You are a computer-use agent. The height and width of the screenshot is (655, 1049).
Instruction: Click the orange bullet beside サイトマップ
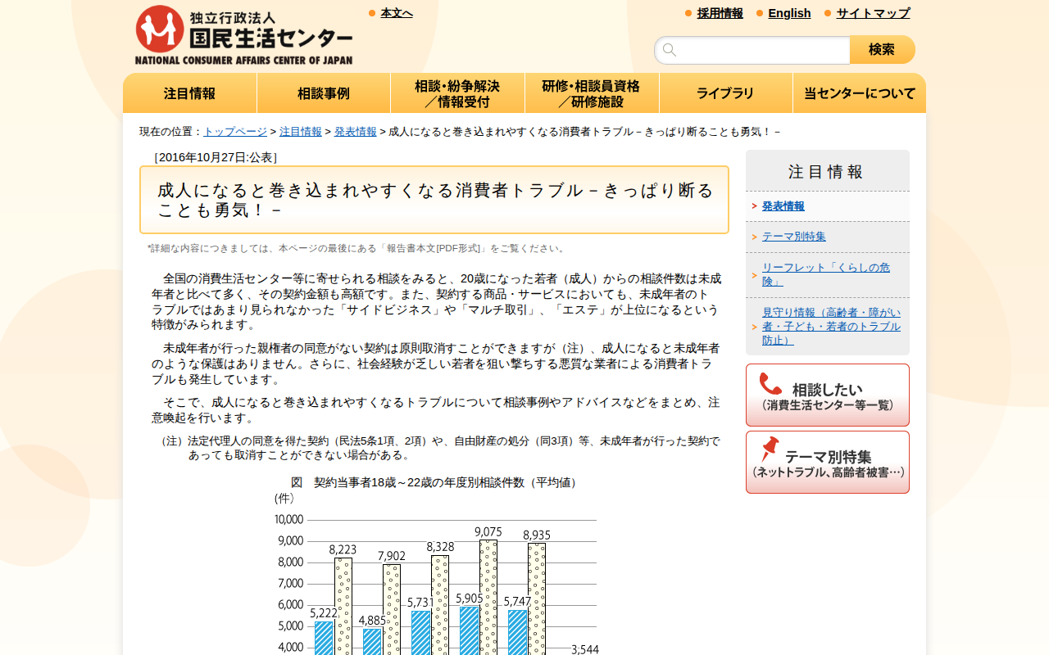click(828, 13)
